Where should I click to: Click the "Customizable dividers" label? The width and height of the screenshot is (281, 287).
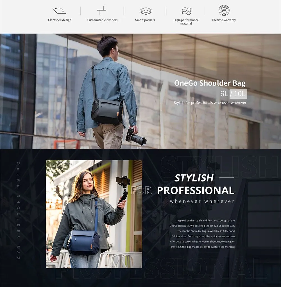coord(102,20)
